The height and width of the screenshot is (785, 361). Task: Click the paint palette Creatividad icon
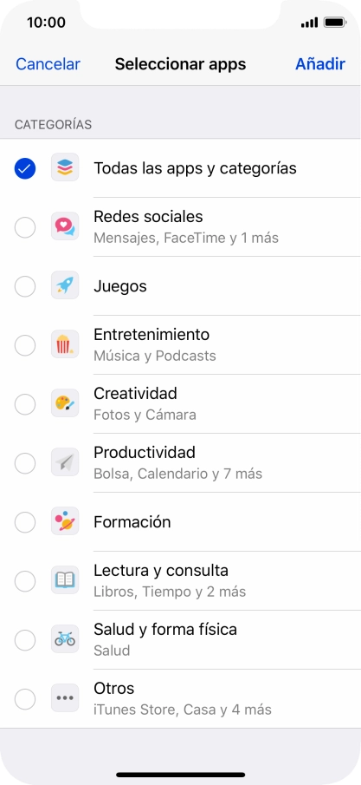pyautogui.click(x=65, y=404)
